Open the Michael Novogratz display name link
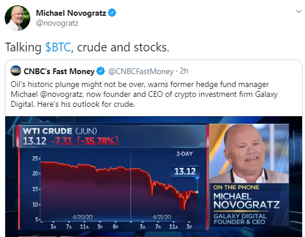The width and height of the screenshot is (305, 237). [x=71, y=13]
